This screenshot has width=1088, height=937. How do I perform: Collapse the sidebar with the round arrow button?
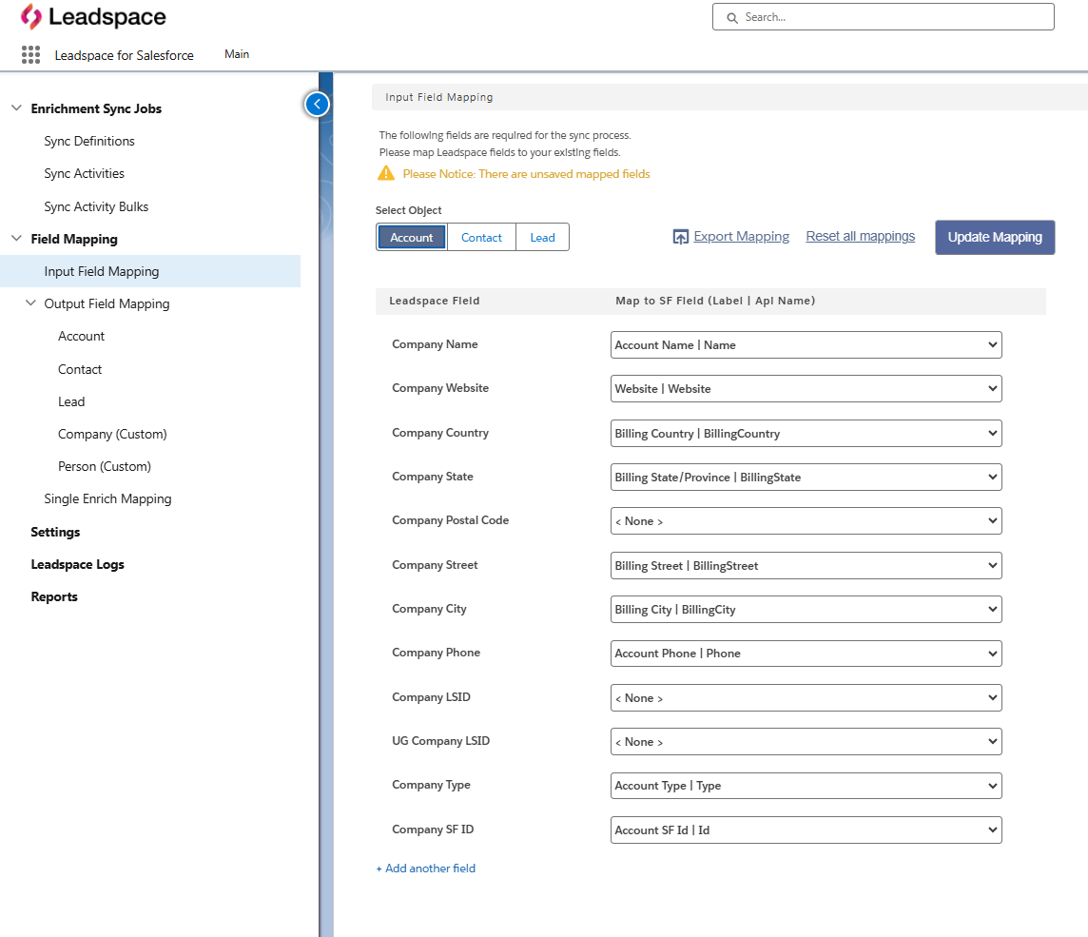click(317, 104)
